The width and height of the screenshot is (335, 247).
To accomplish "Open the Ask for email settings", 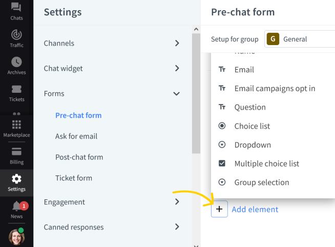I will (x=76, y=136).
